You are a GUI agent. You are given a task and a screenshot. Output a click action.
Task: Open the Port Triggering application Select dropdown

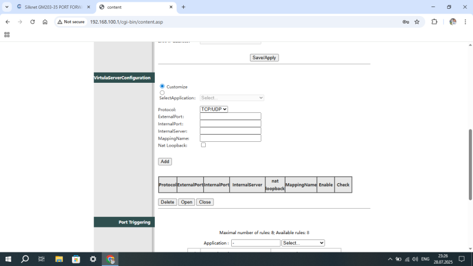click(x=303, y=243)
